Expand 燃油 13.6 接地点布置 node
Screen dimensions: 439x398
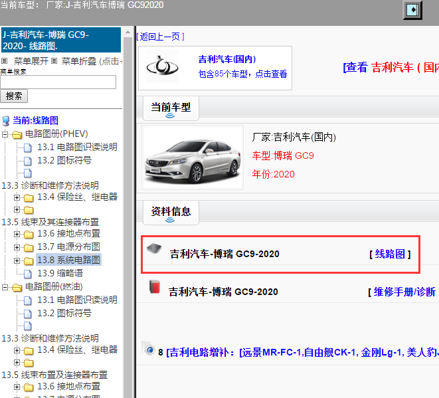[17, 387]
